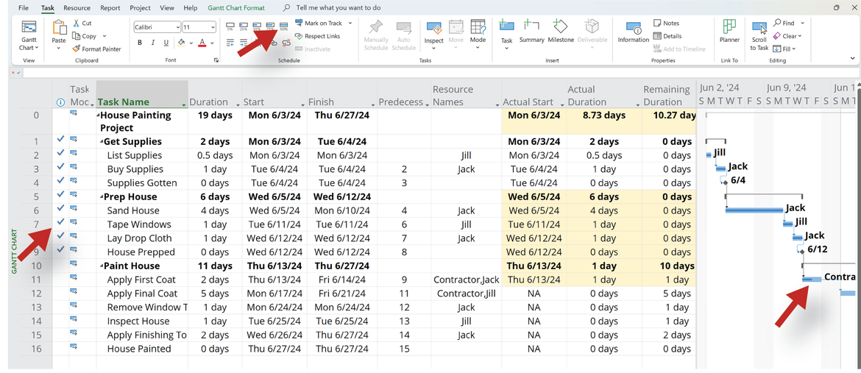The height and width of the screenshot is (373, 861).
Task: Switch to the Resource tab
Action: [x=77, y=8]
